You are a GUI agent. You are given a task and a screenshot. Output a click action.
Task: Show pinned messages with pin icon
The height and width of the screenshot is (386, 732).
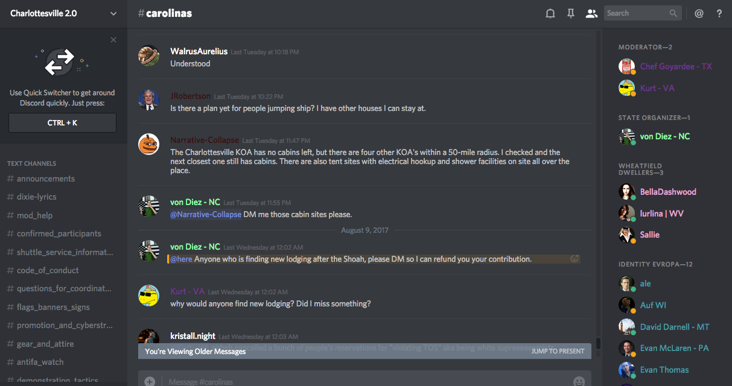point(570,13)
